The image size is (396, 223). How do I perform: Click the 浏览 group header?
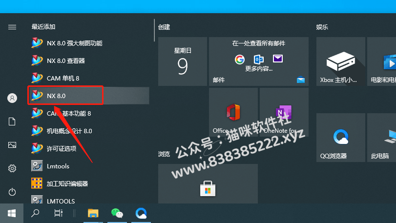pos(164,154)
